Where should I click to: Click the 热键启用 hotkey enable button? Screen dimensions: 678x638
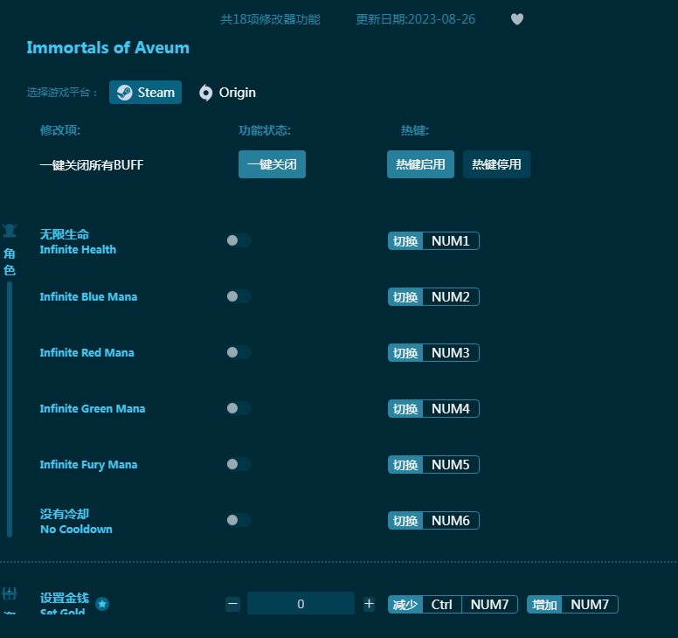coord(420,164)
